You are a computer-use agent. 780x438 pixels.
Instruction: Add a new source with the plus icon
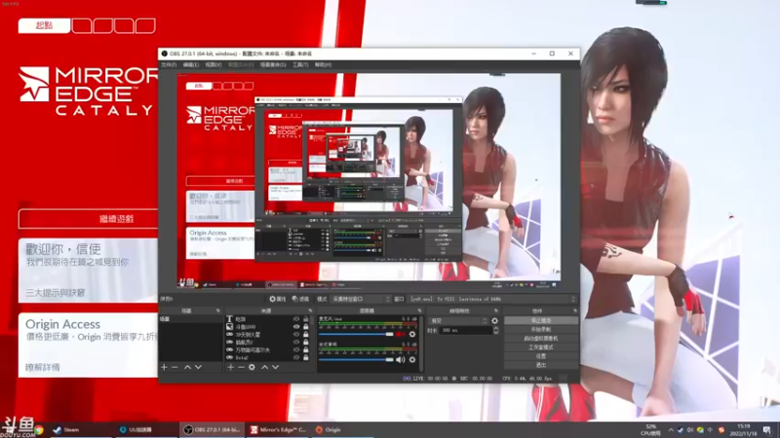pos(230,367)
